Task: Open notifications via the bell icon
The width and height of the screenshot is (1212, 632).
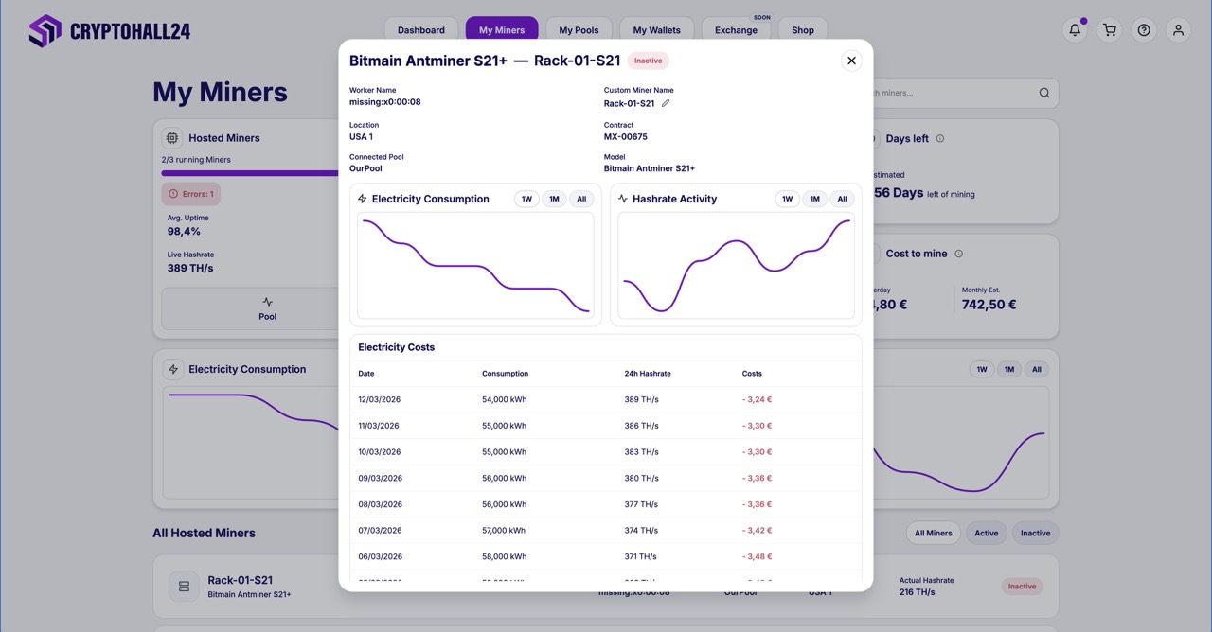Action: [1075, 29]
